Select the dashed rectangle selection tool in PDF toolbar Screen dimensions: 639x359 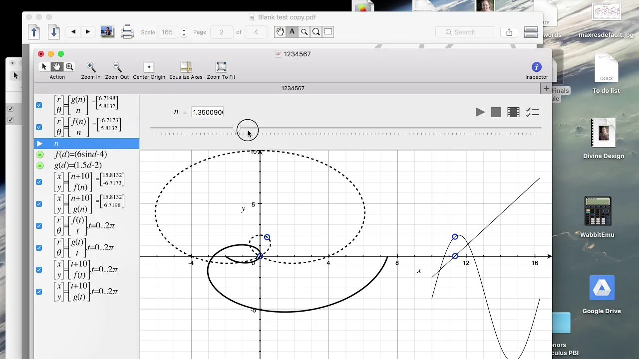(328, 32)
